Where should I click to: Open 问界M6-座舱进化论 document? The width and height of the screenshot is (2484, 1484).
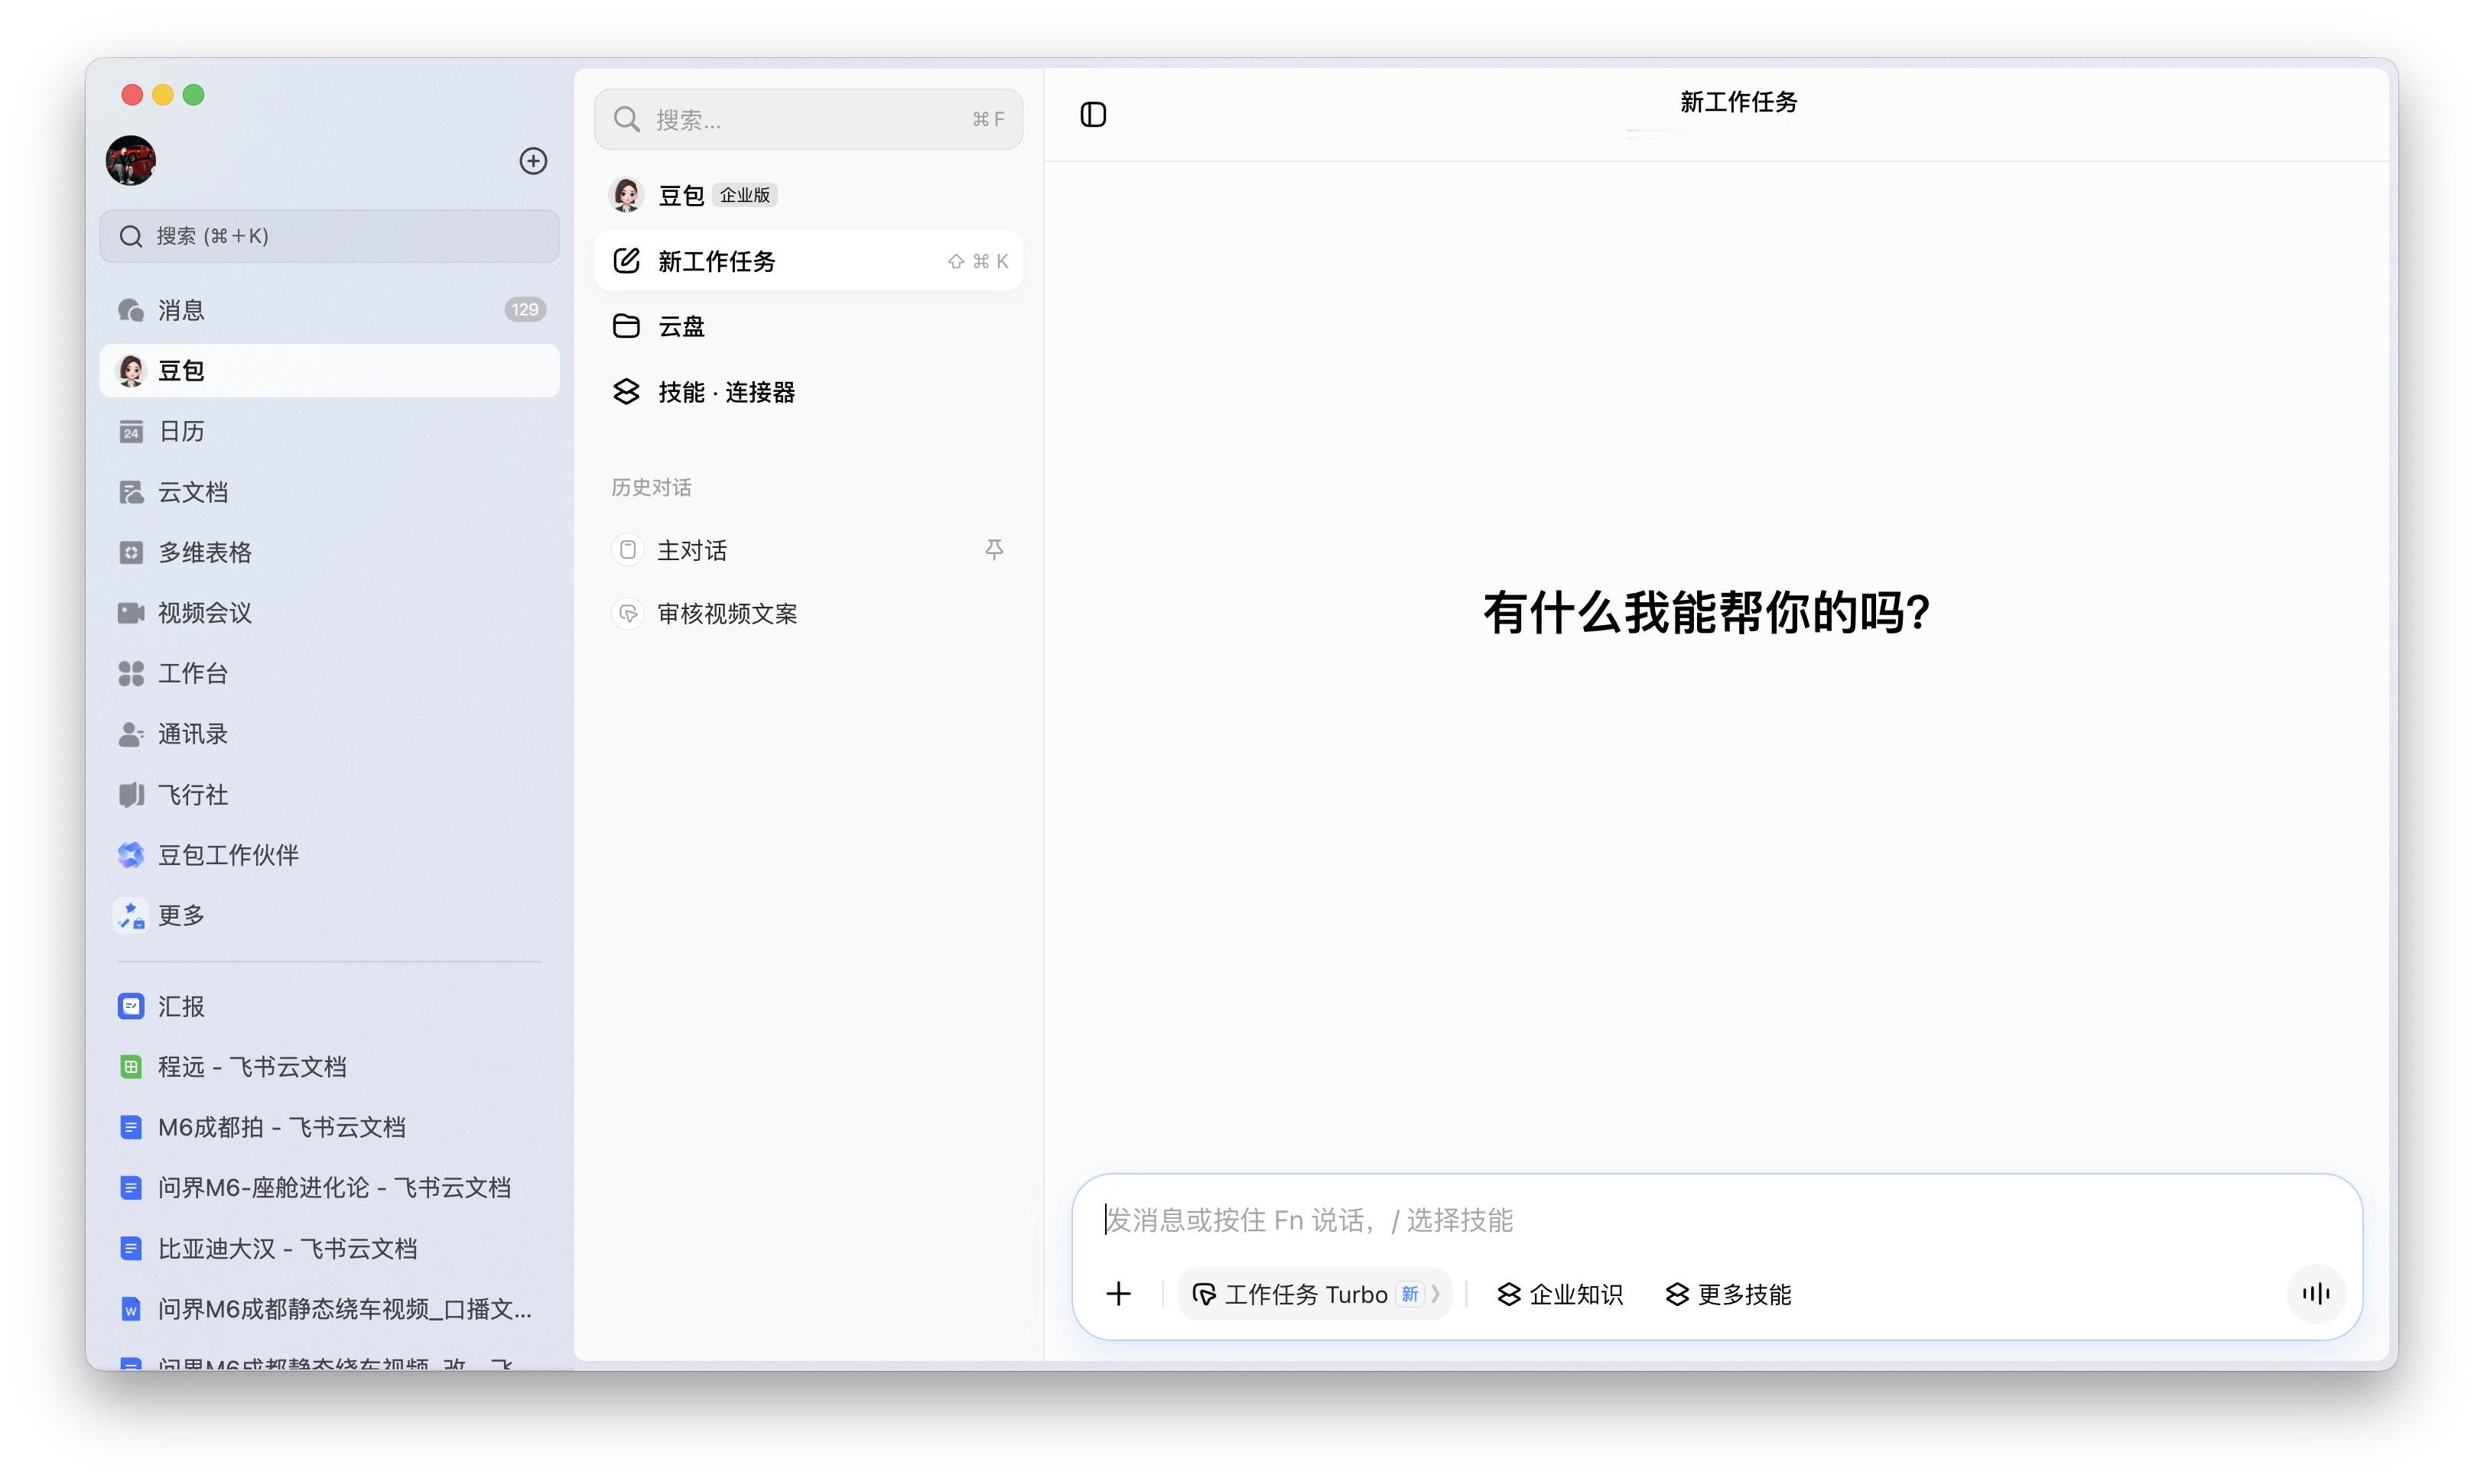(x=330, y=1188)
